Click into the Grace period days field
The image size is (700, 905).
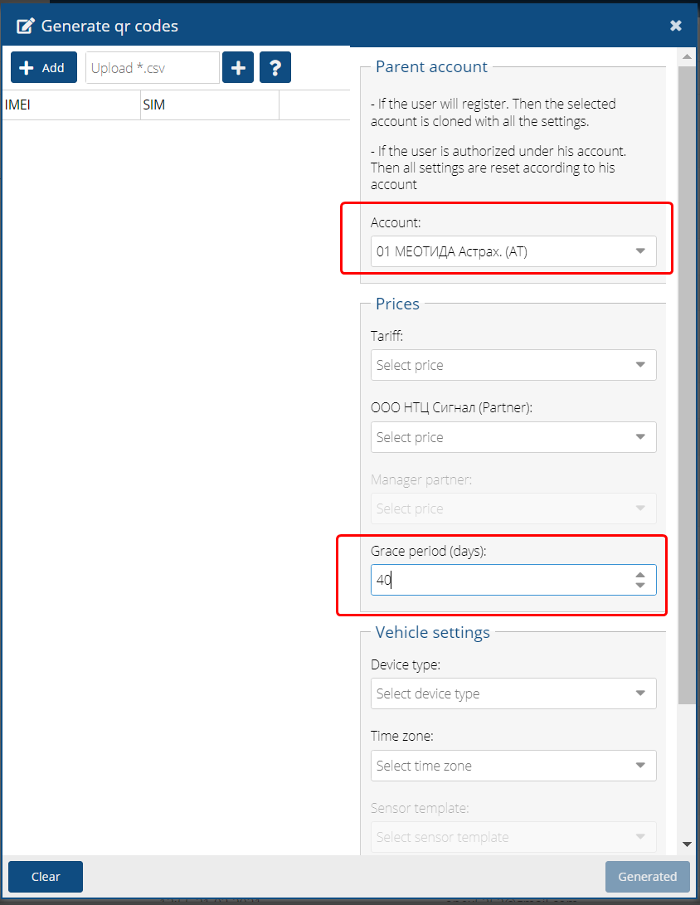click(498, 580)
